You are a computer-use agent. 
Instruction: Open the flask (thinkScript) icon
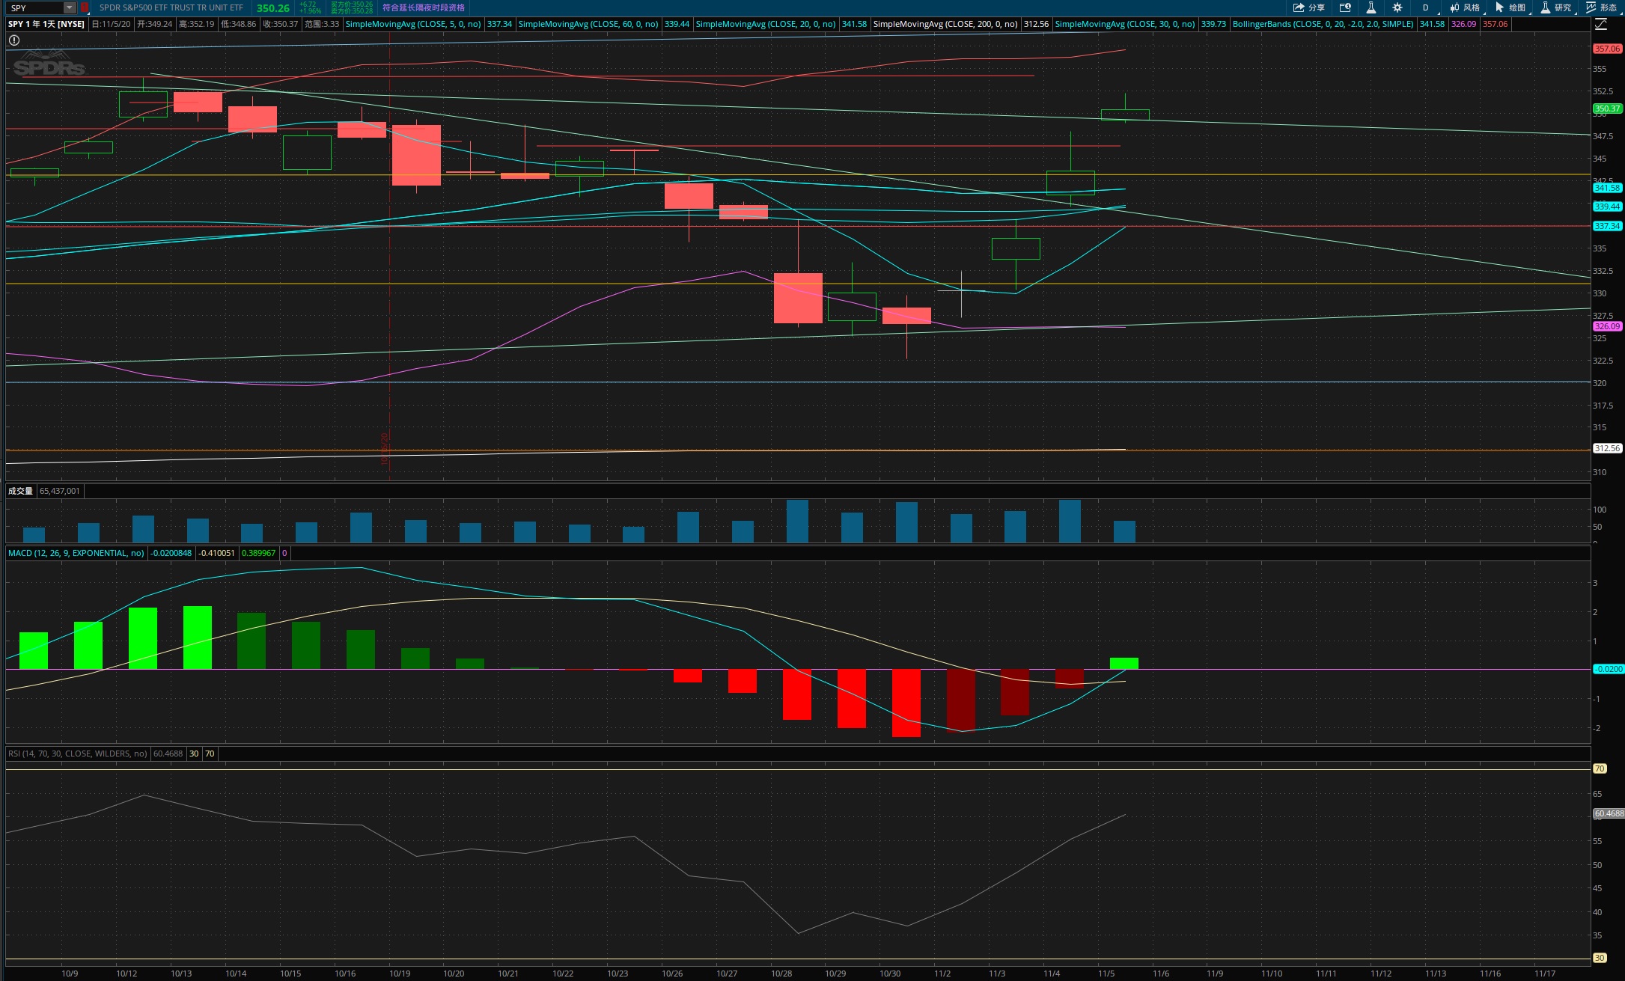1371,7
